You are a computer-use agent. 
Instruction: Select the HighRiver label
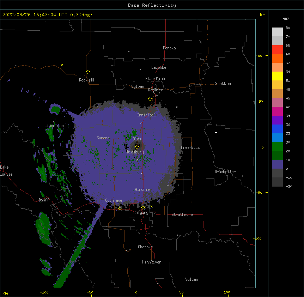[152, 262]
